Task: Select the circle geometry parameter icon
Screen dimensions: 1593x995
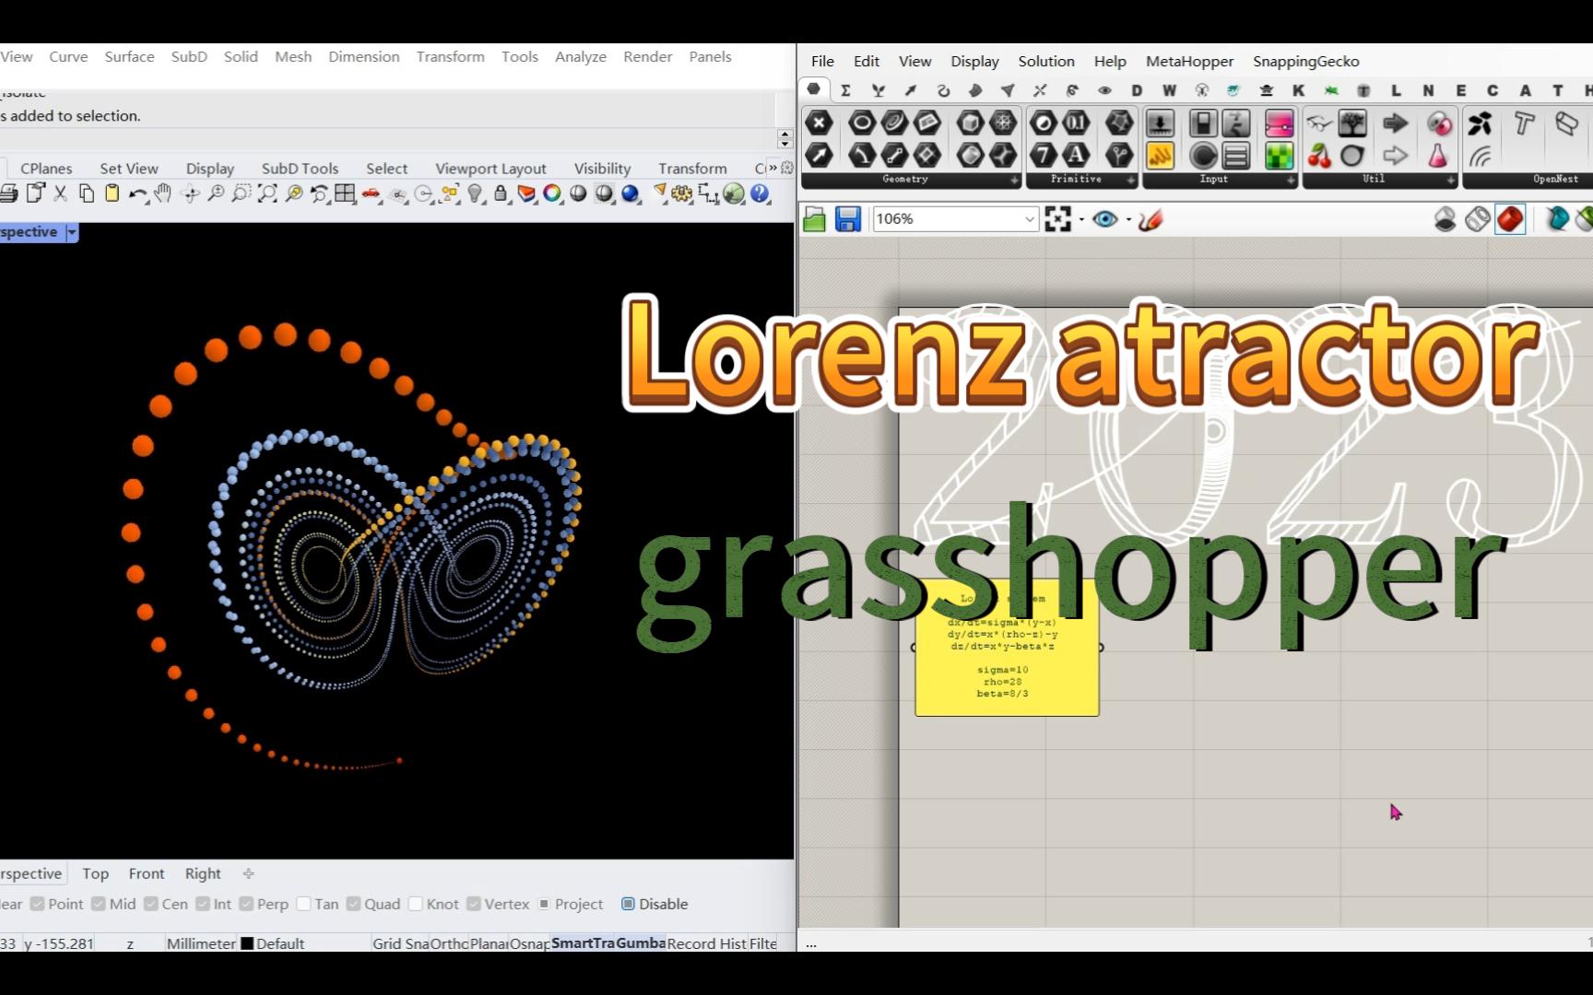Action: (x=862, y=123)
